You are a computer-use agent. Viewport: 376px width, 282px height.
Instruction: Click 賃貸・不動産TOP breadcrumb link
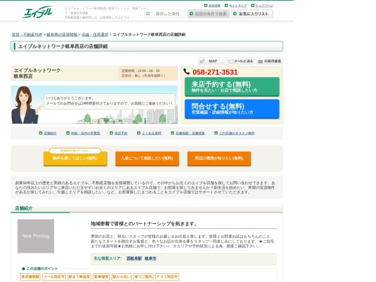27,34
